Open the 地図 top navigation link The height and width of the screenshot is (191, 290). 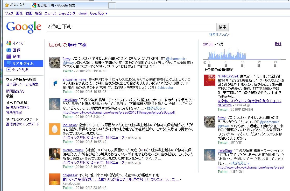coord(38,13)
